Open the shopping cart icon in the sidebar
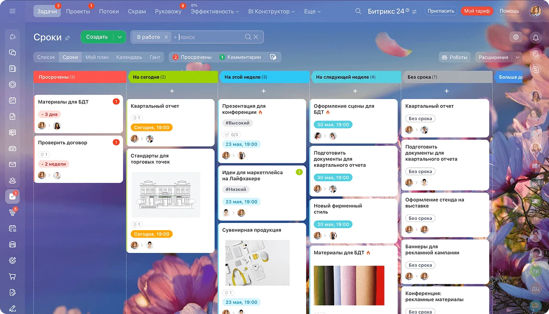The image size is (549, 314). [12, 276]
